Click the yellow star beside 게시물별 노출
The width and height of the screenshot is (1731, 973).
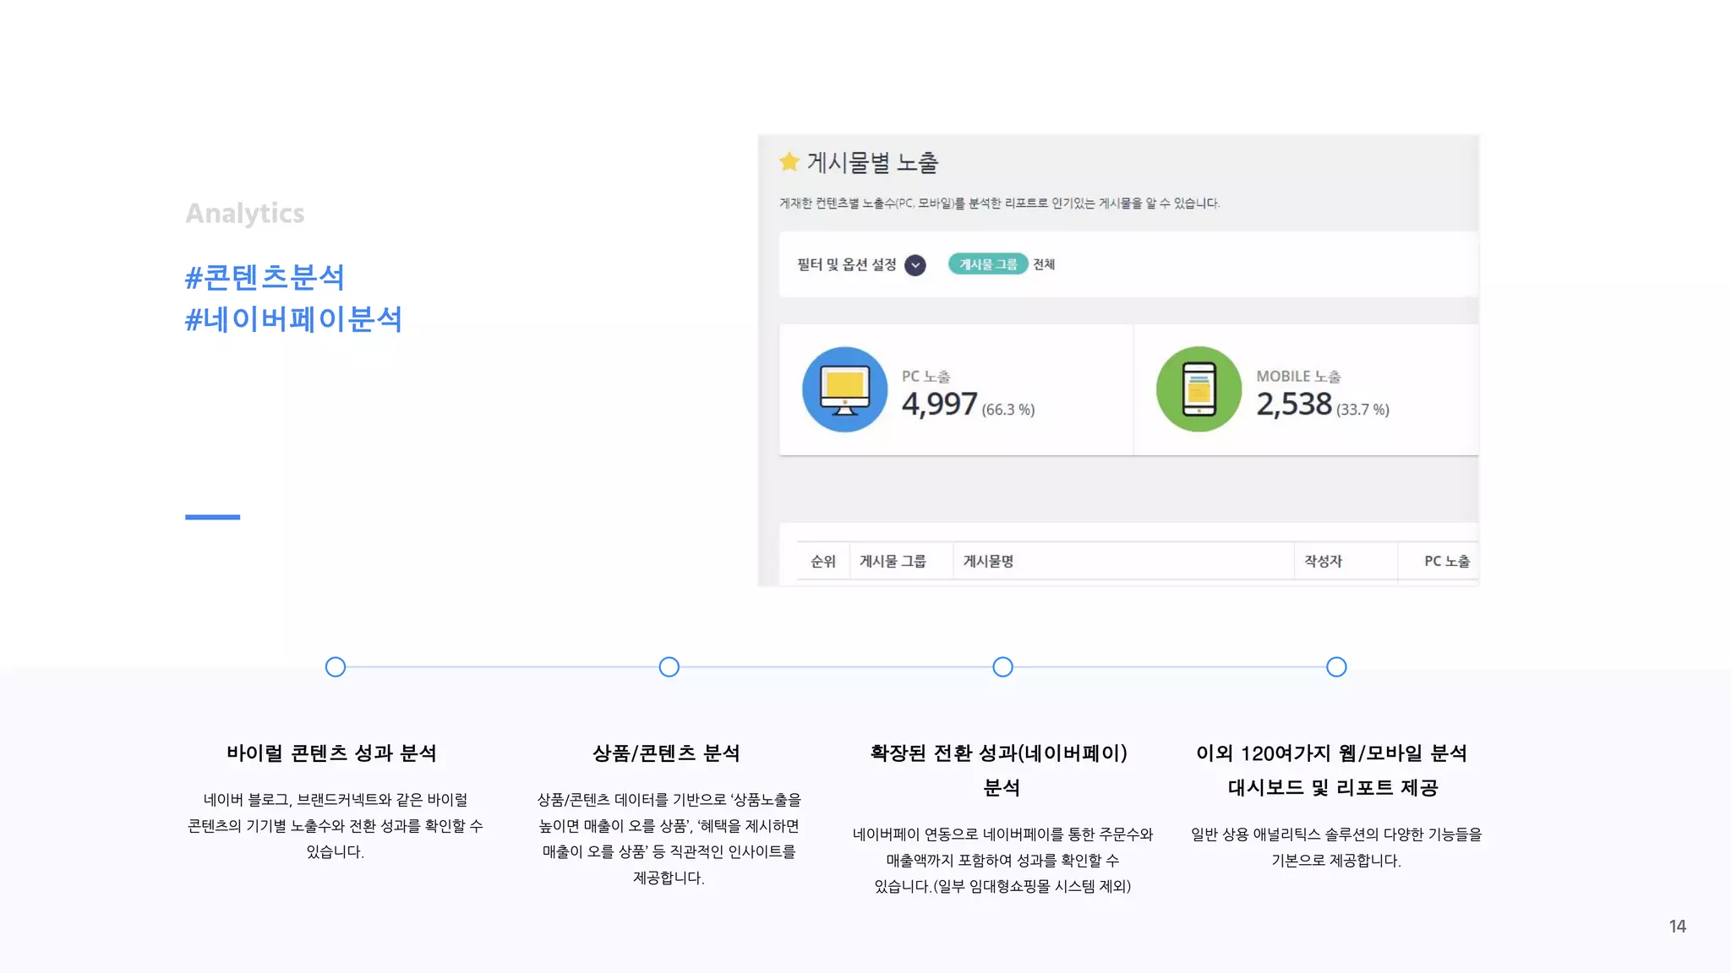789,161
